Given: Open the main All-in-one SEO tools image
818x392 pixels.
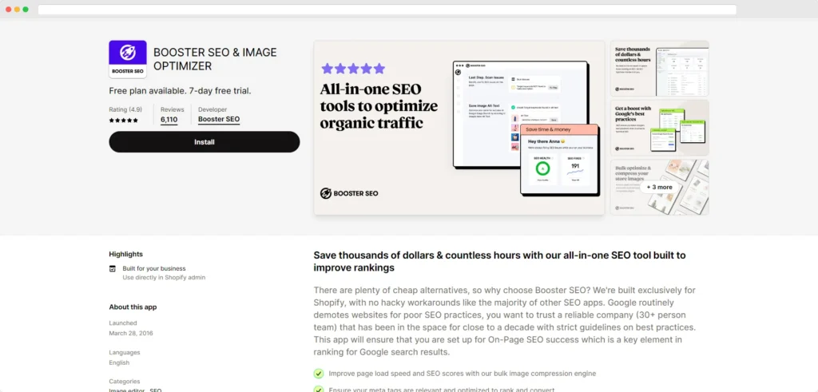Looking at the screenshot, I should tap(459, 128).
